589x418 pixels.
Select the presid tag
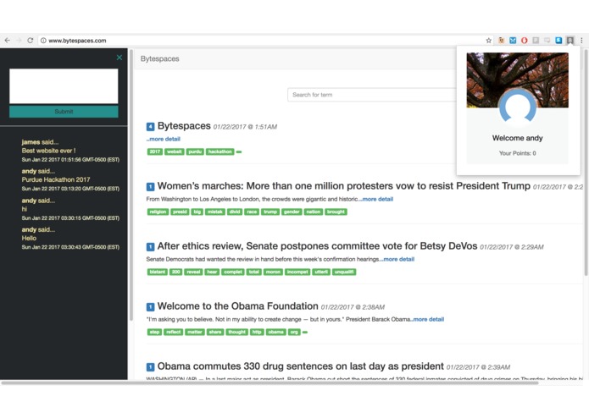click(180, 212)
